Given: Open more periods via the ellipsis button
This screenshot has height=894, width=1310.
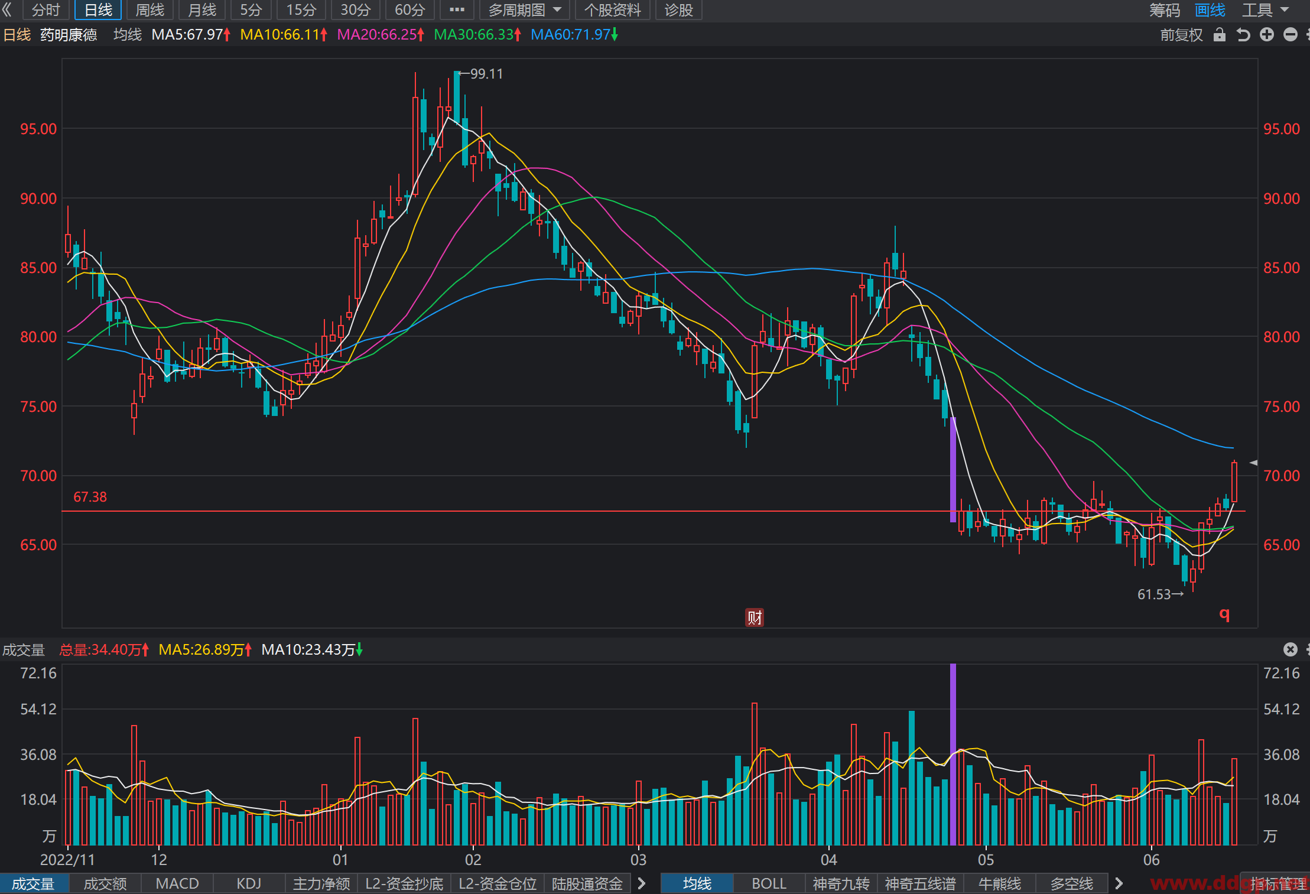Looking at the screenshot, I should click(x=457, y=10).
